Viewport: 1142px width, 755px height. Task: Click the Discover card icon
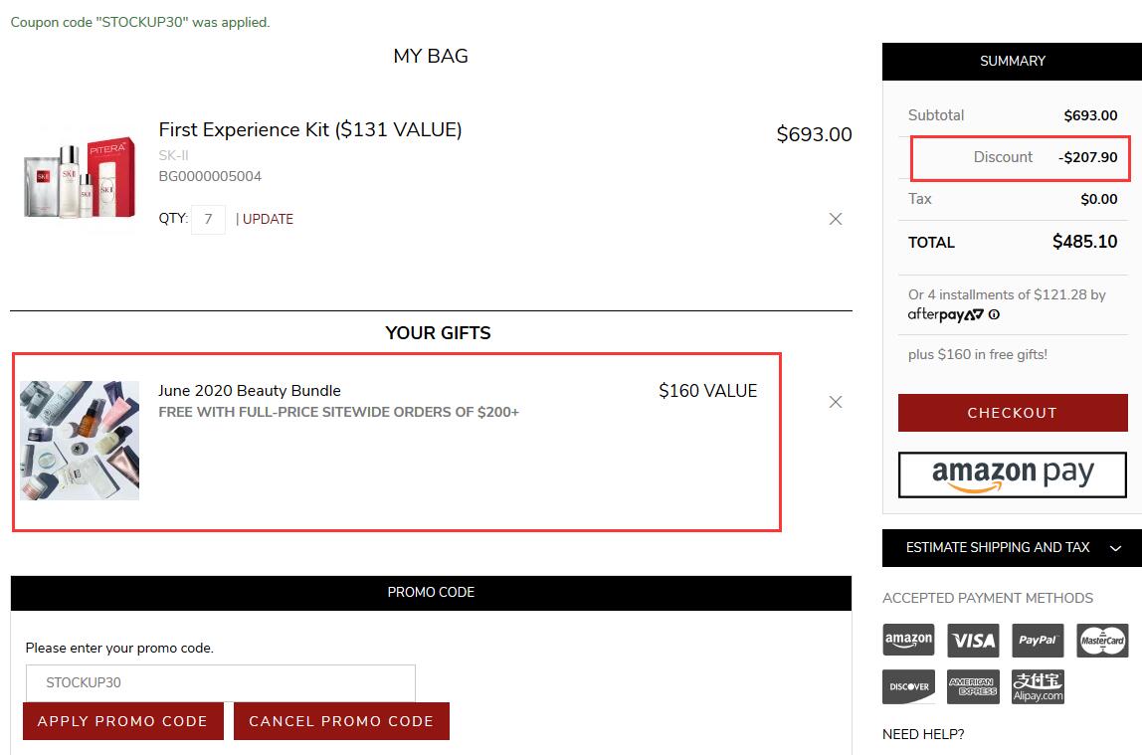tap(908, 686)
